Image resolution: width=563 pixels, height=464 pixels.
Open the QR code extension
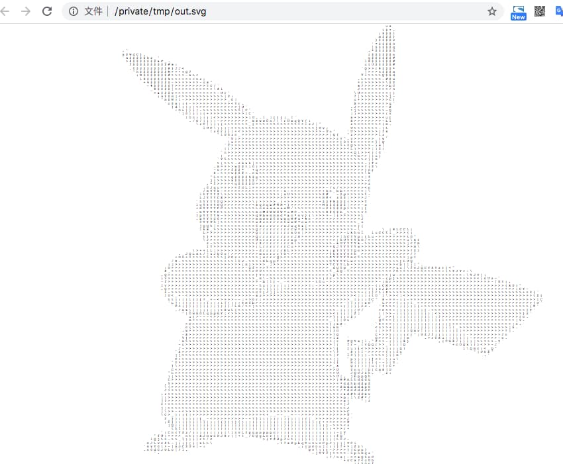pos(540,11)
